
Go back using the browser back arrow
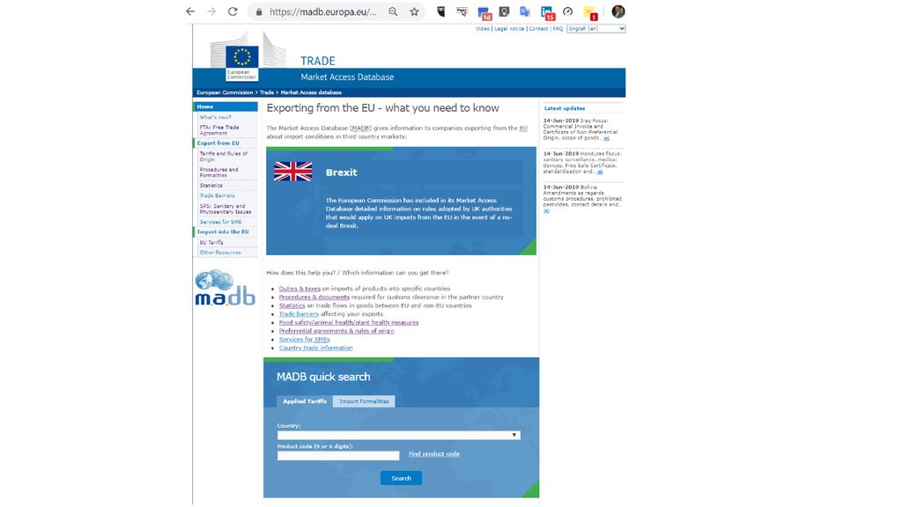190,11
